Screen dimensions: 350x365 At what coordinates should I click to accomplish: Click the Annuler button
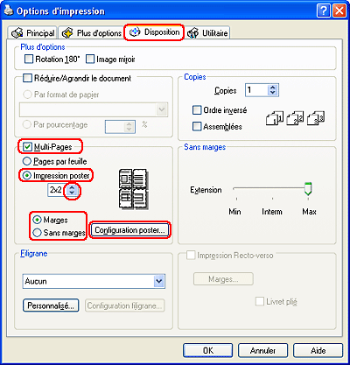pos(262,350)
